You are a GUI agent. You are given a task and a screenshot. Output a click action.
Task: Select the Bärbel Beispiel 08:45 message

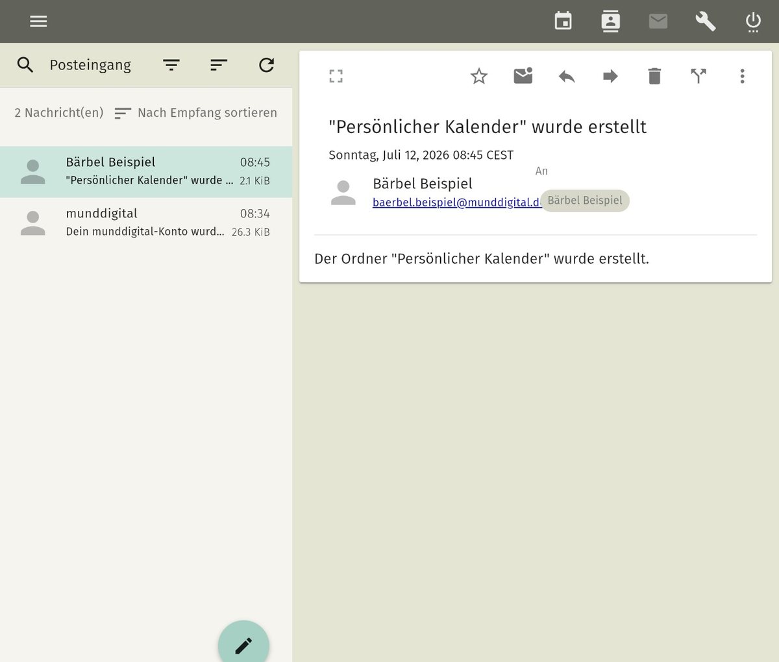[x=146, y=171]
